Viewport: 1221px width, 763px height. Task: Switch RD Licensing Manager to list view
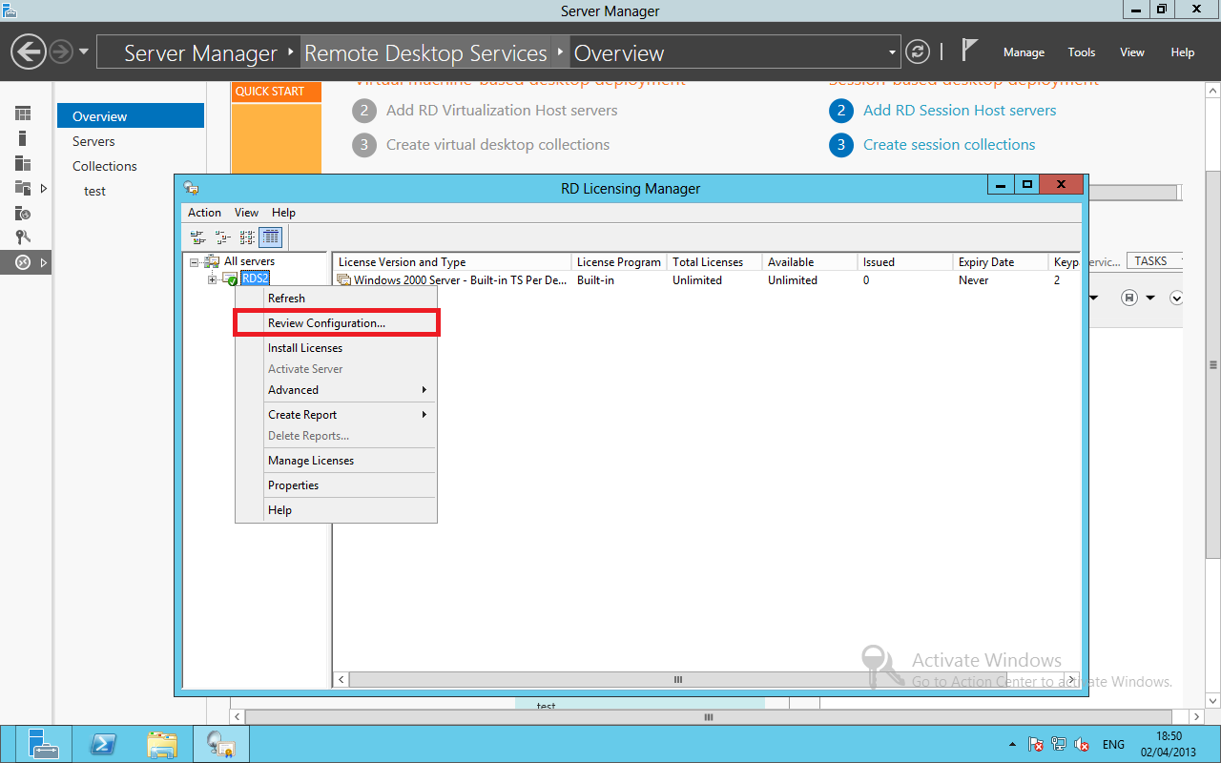(x=247, y=237)
